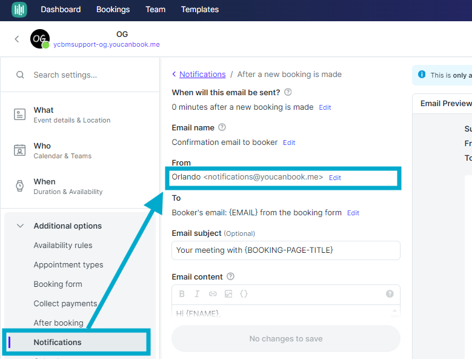Click into the email content body

[286, 312]
